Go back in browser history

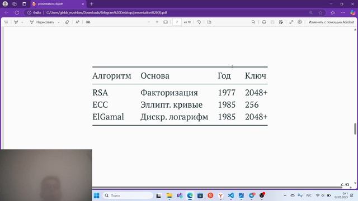coord(6,12)
